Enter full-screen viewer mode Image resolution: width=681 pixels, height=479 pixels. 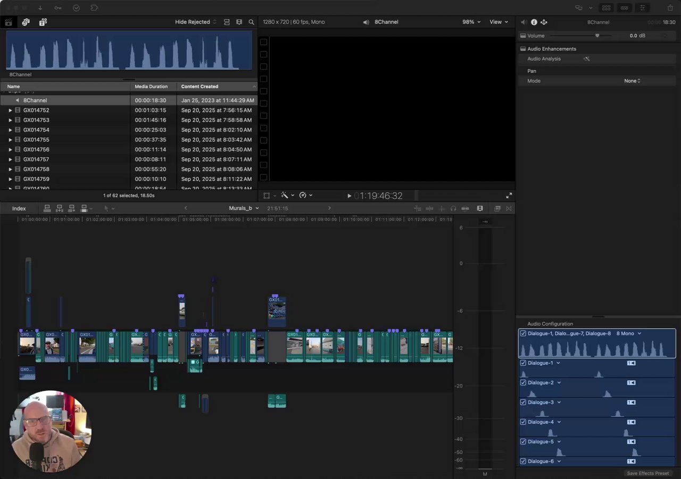(x=509, y=196)
